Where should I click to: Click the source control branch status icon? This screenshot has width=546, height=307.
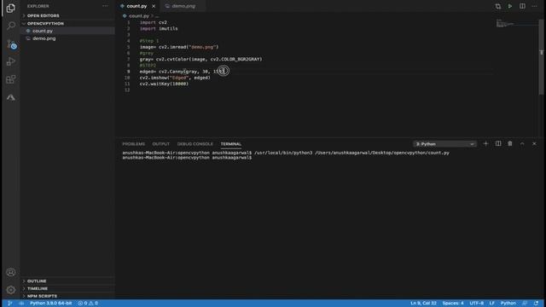click(x=9, y=304)
